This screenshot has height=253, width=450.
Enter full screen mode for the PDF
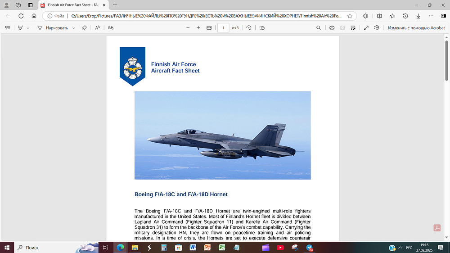pyautogui.click(x=366, y=28)
